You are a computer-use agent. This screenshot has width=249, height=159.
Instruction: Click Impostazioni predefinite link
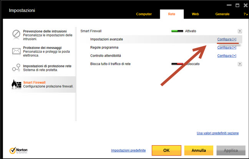(x=128, y=150)
